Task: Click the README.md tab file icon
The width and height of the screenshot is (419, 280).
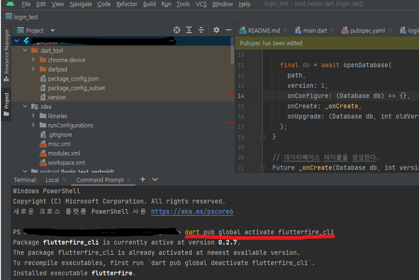Action: pos(243,30)
